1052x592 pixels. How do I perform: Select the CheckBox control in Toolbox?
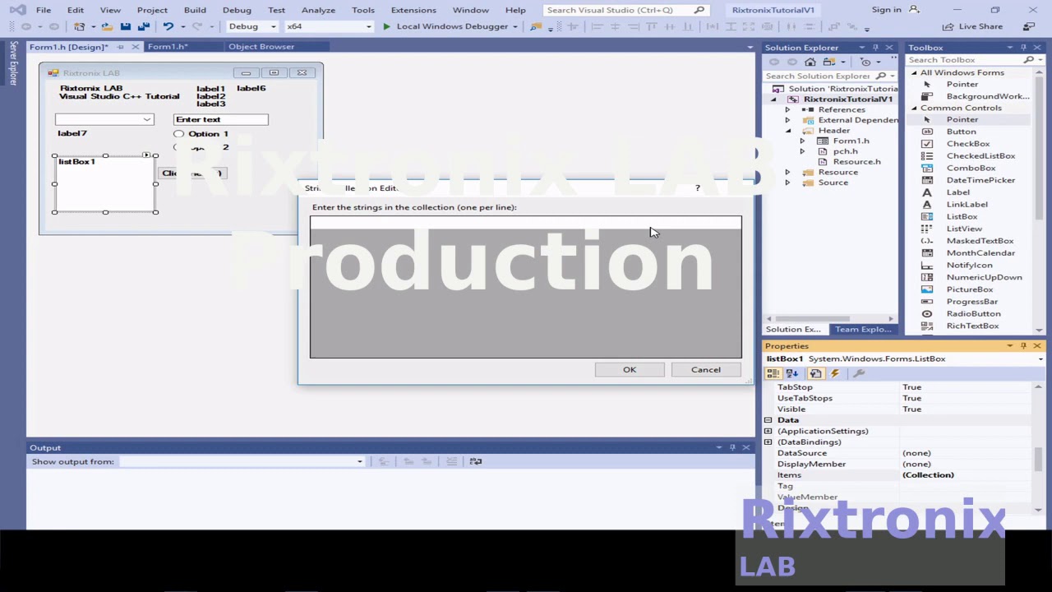[x=967, y=144]
